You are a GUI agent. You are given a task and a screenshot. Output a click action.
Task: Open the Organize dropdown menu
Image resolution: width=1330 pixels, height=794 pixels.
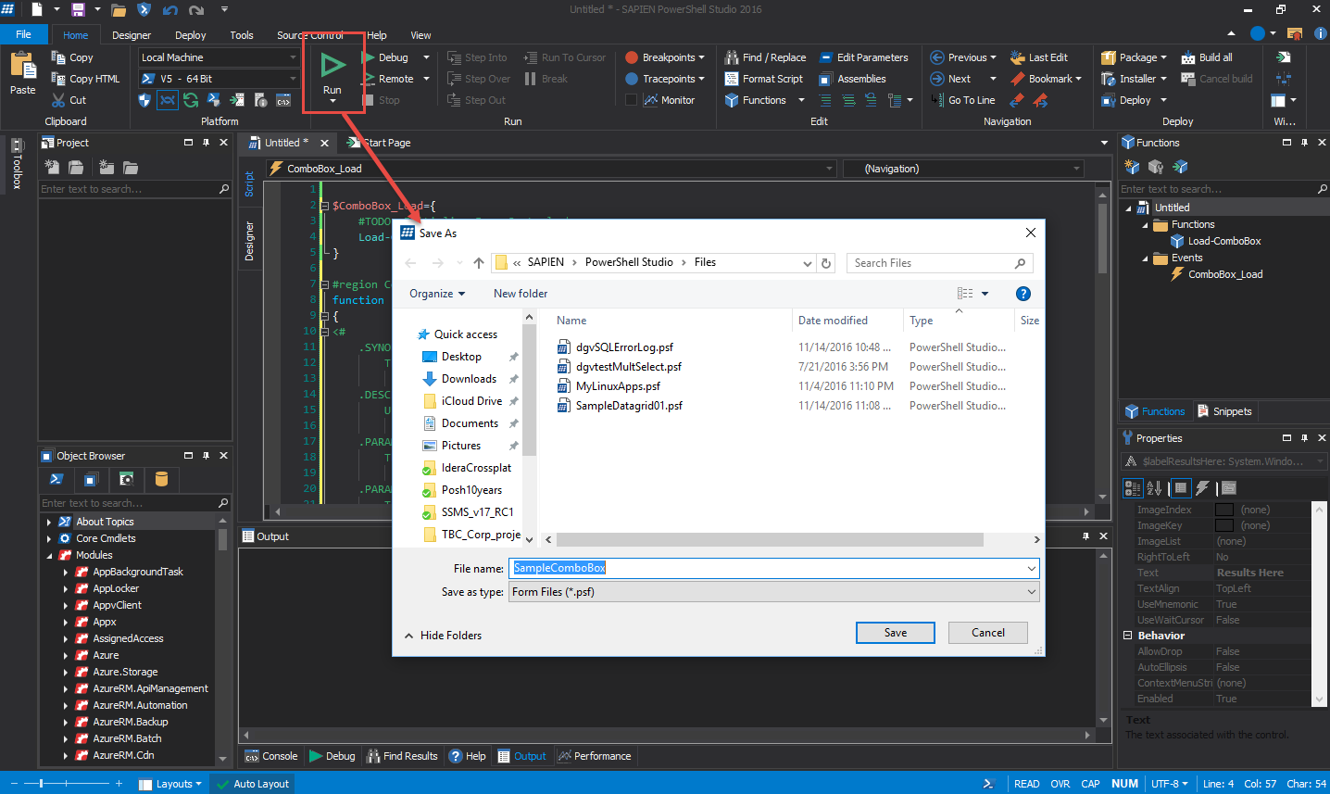437,294
